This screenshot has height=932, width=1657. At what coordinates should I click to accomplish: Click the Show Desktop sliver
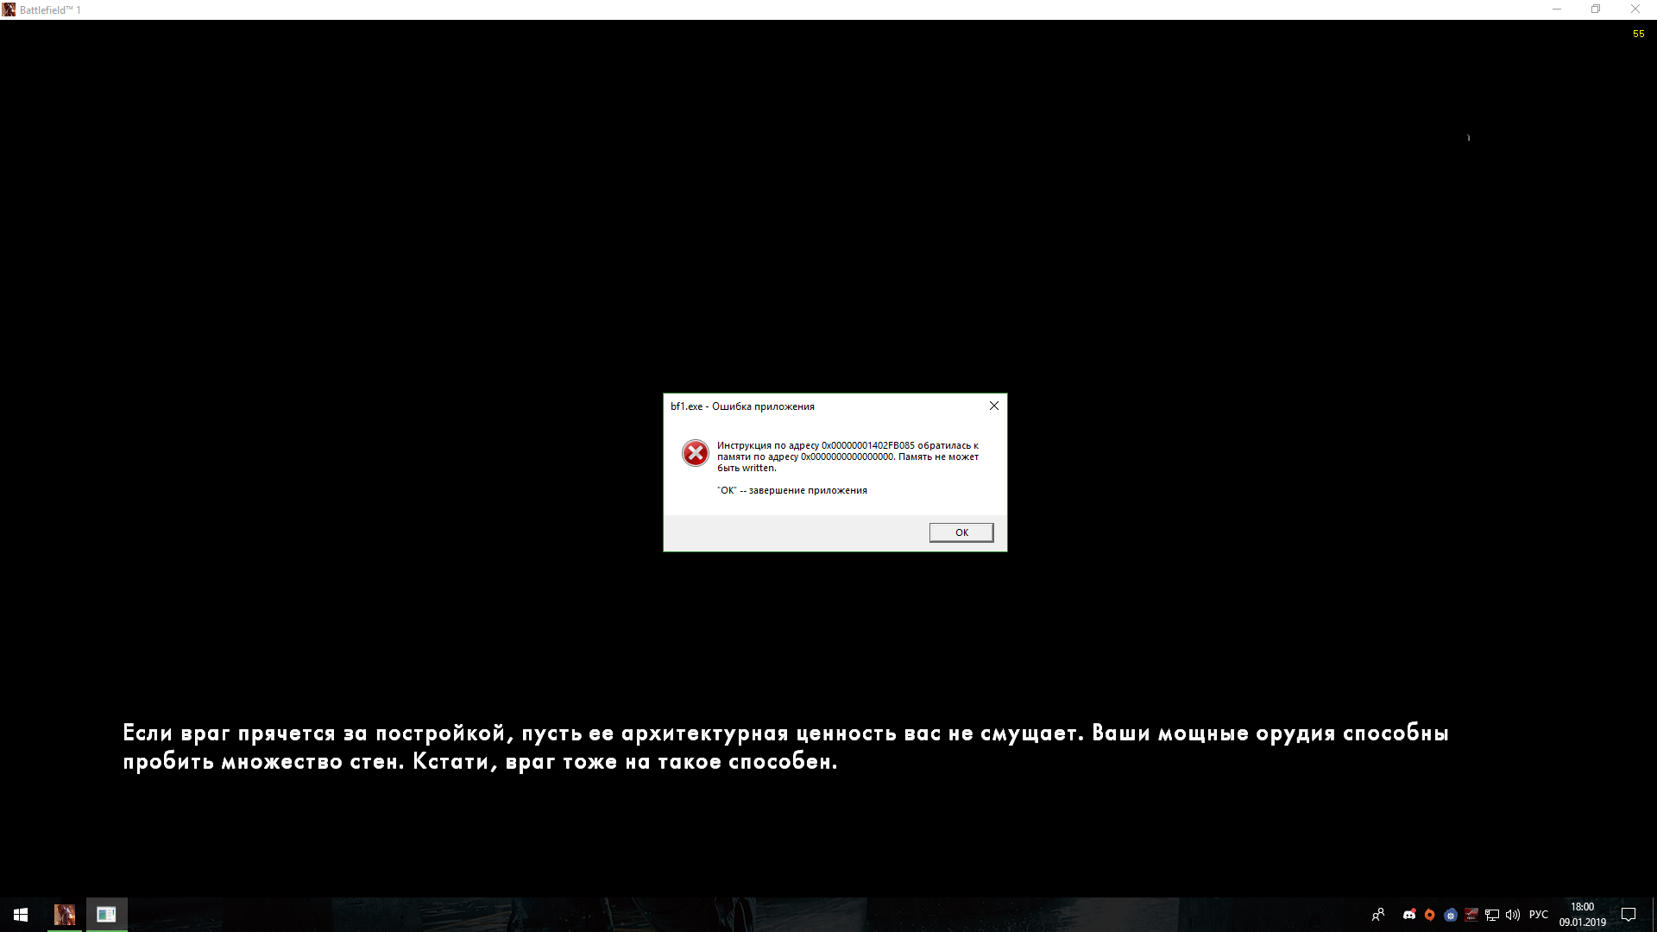1654,915
